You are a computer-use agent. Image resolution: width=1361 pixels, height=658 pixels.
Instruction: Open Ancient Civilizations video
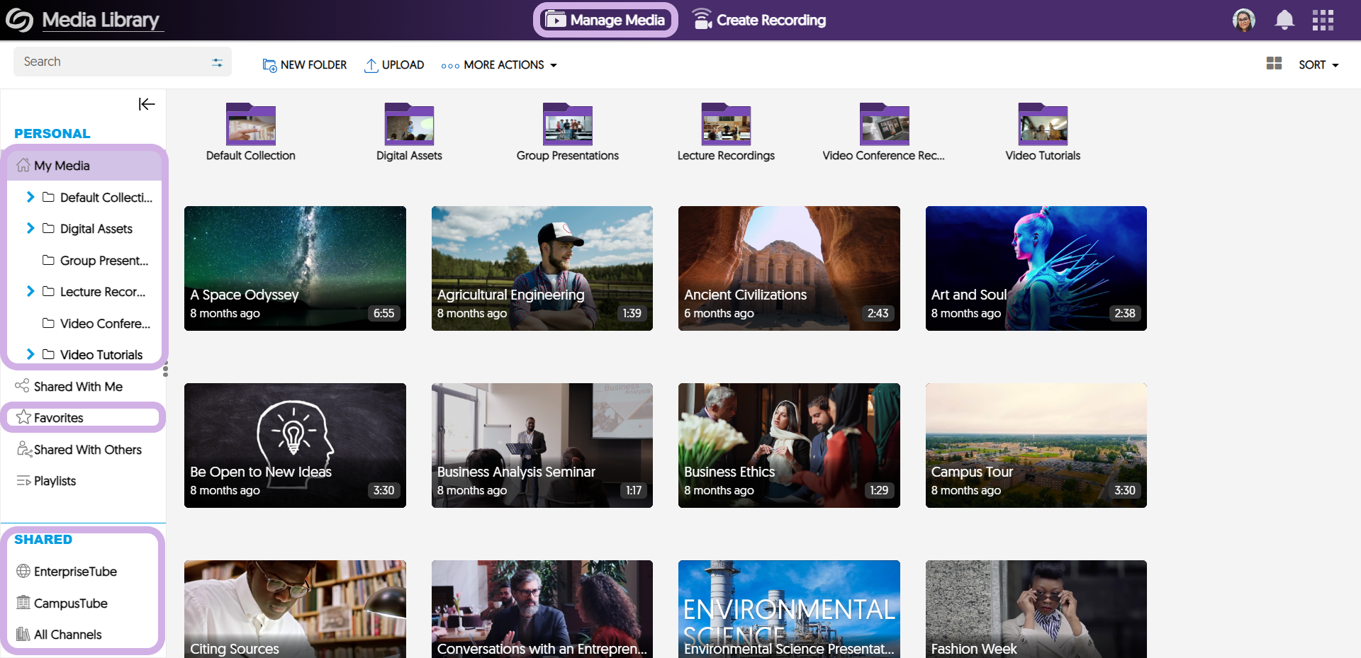point(789,268)
